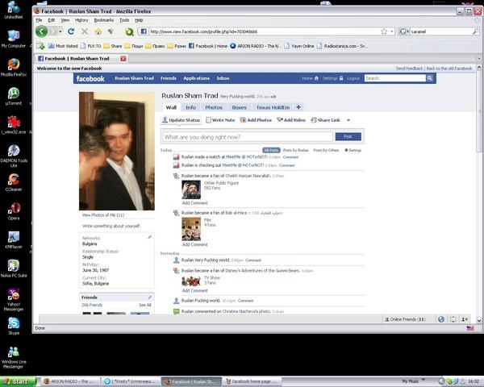The height and width of the screenshot is (387, 484).
Task: Open the Firefox home page icon
Action: 98,31
